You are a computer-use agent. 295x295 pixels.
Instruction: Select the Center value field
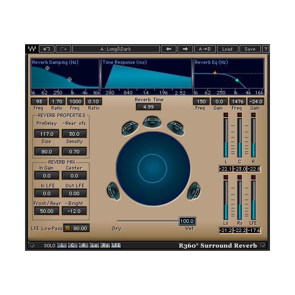coord(74,176)
